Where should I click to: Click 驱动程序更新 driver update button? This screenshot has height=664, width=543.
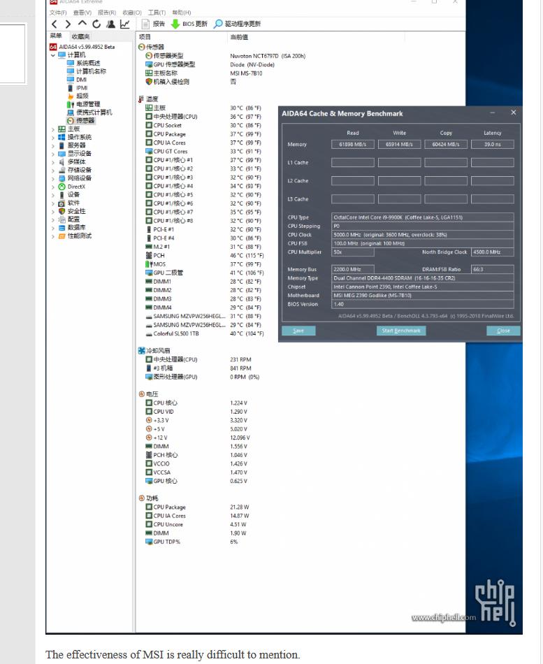coord(237,24)
